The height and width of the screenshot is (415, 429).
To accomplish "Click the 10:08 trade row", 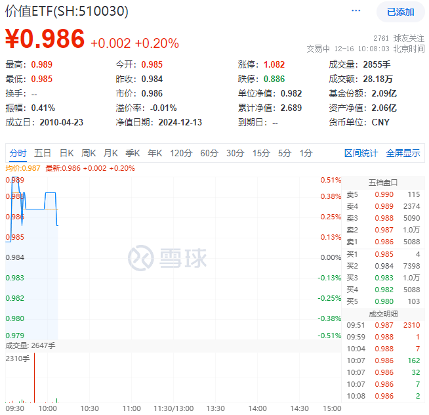I will click(x=383, y=396).
